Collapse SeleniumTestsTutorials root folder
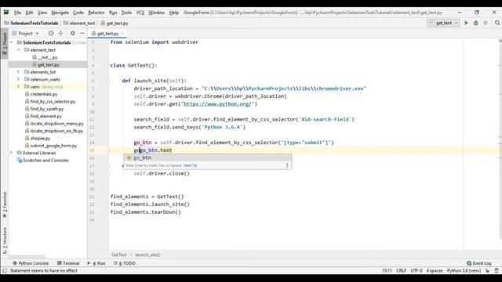 [12, 42]
